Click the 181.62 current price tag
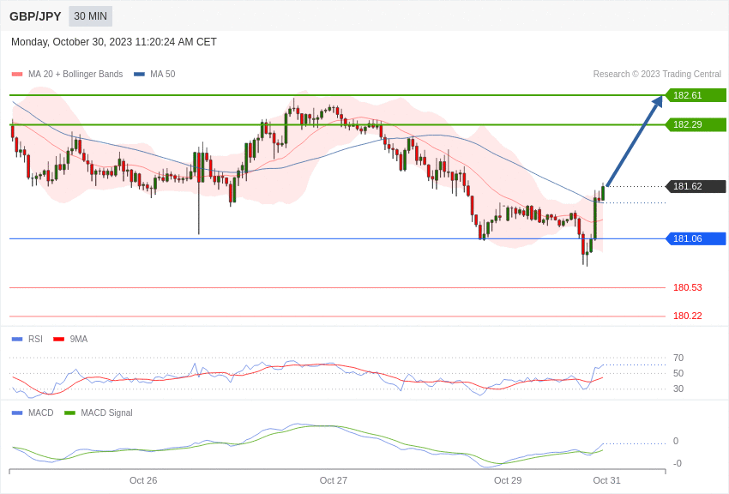Image resolution: width=729 pixels, height=494 pixels. point(696,186)
